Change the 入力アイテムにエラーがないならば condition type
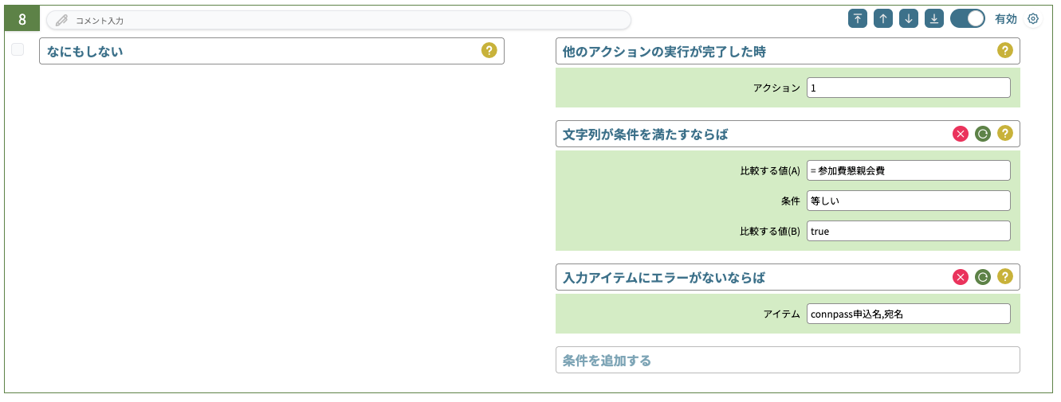 (x=983, y=277)
